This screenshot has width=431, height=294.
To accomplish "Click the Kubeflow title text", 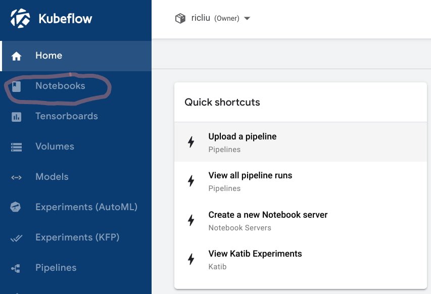I will click(x=65, y=19).
